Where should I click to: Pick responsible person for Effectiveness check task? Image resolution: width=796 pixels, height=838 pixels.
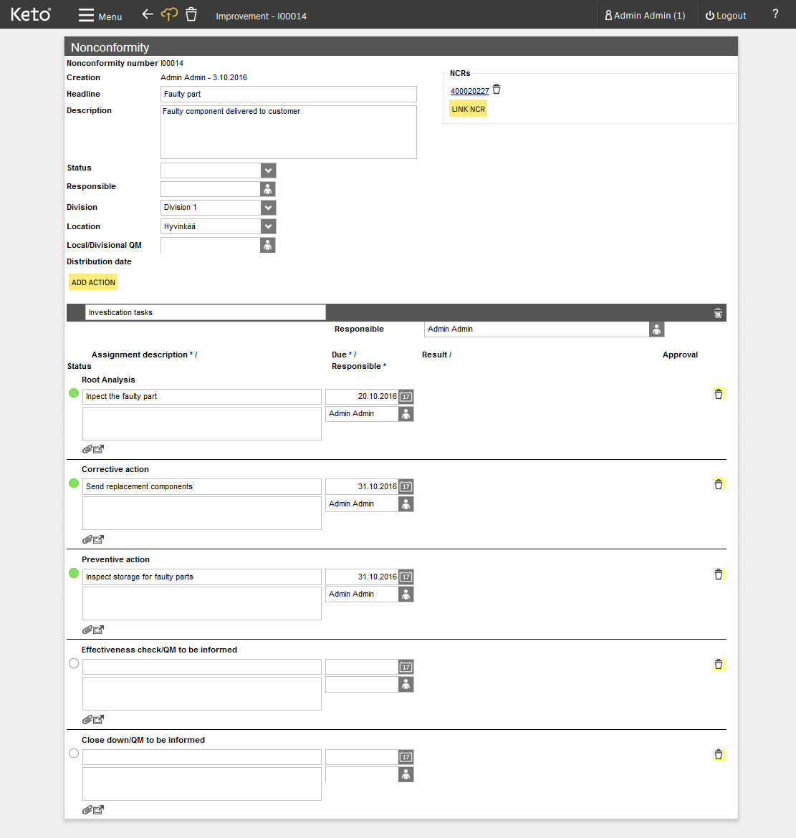point(406,685)
